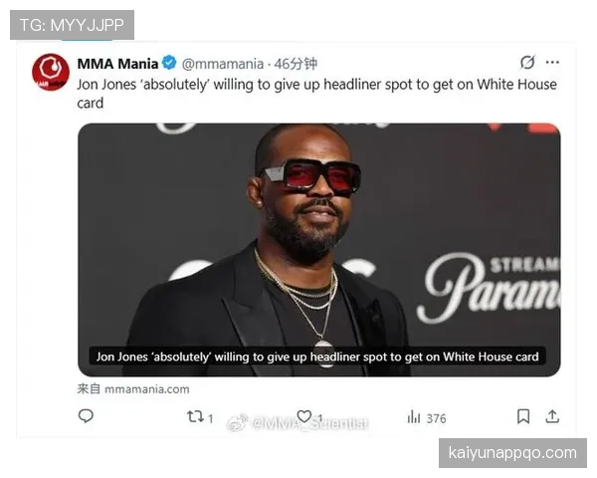Open the reply comment icon
Screen dimensions: 597x478
coord(86,416)
